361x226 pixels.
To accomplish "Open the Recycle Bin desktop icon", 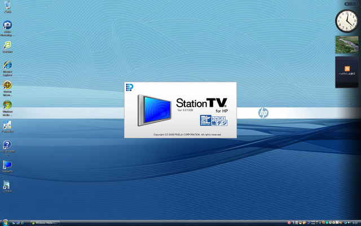I will click(7, 7).
